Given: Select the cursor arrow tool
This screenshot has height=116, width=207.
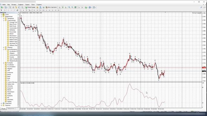Looking at the screenshot, I should [2, 10].
